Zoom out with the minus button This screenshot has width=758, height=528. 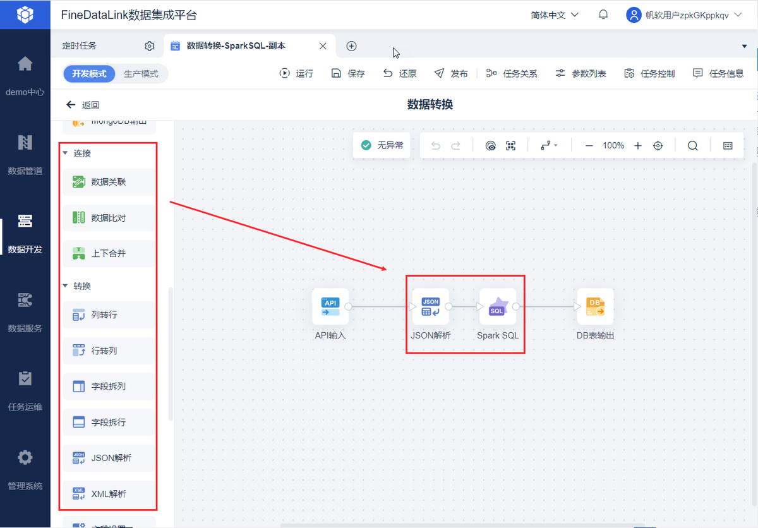click(589, 146)
